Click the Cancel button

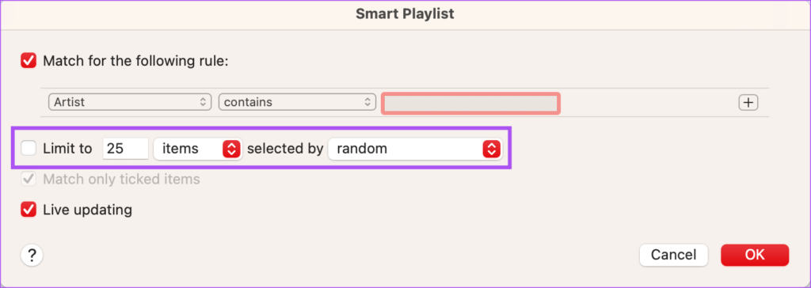tap(673, 255)
